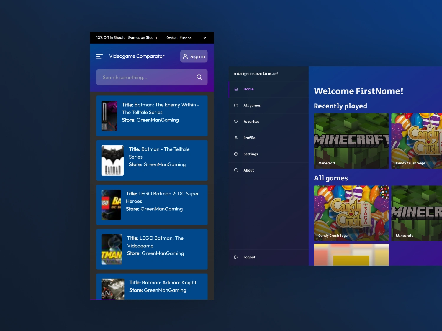Click 'Title: Batman: Arkham Knight' text
This screenshot has height=331, width=442.
(x=163, y=283)
